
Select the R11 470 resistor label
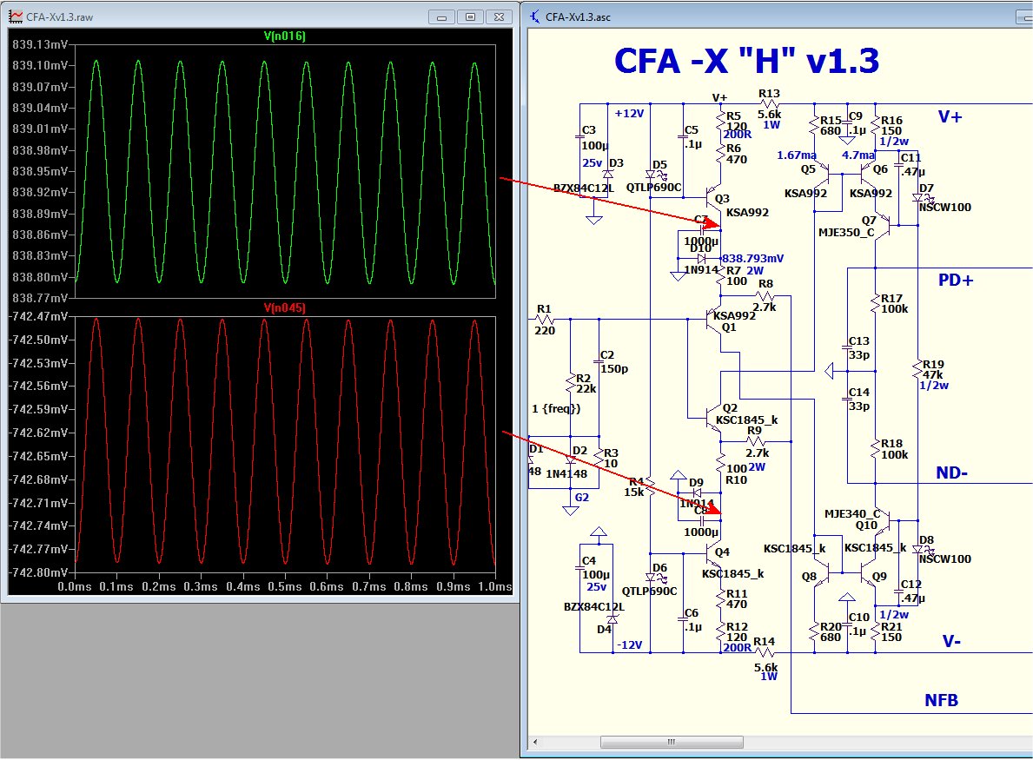[x=737, y=598]
